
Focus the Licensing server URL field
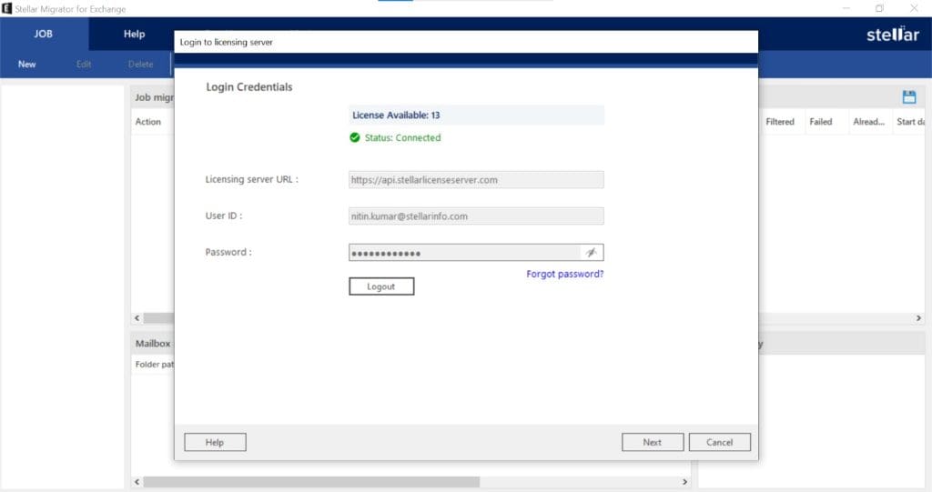(x=476, y=179)
